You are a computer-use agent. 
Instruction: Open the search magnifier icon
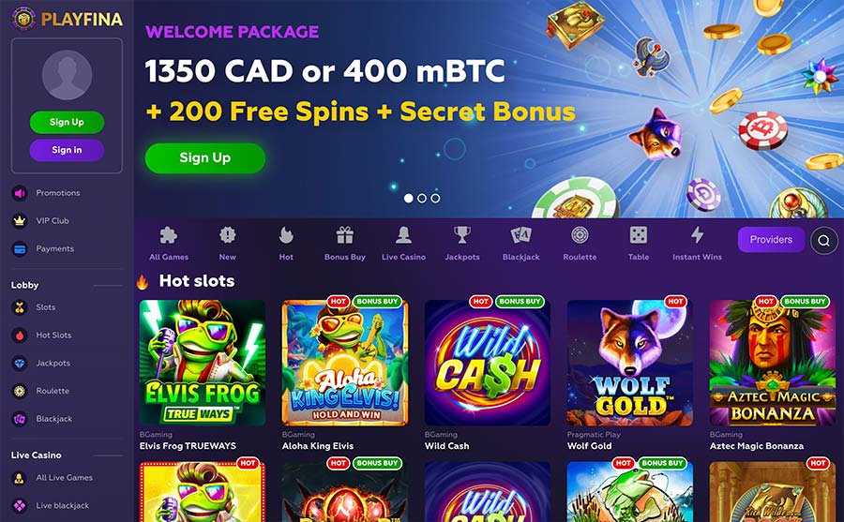pyautogui.click(x=823, y=240)
